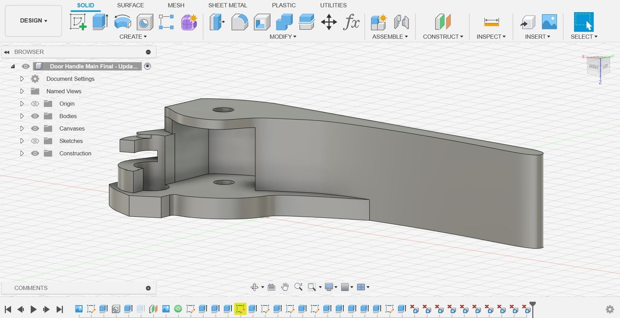
Task: Select the Extrude tool
Action: pos(100,22)
